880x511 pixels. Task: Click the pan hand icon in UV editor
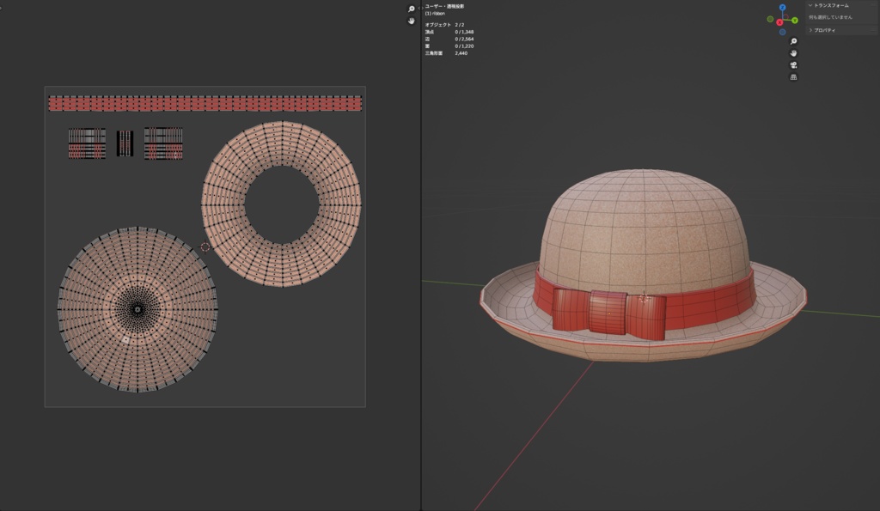pos(411,21)
